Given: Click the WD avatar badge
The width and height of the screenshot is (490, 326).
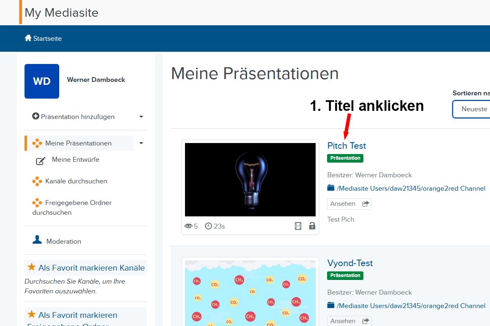Looking at the screenshot, I should tap(42, 81).
